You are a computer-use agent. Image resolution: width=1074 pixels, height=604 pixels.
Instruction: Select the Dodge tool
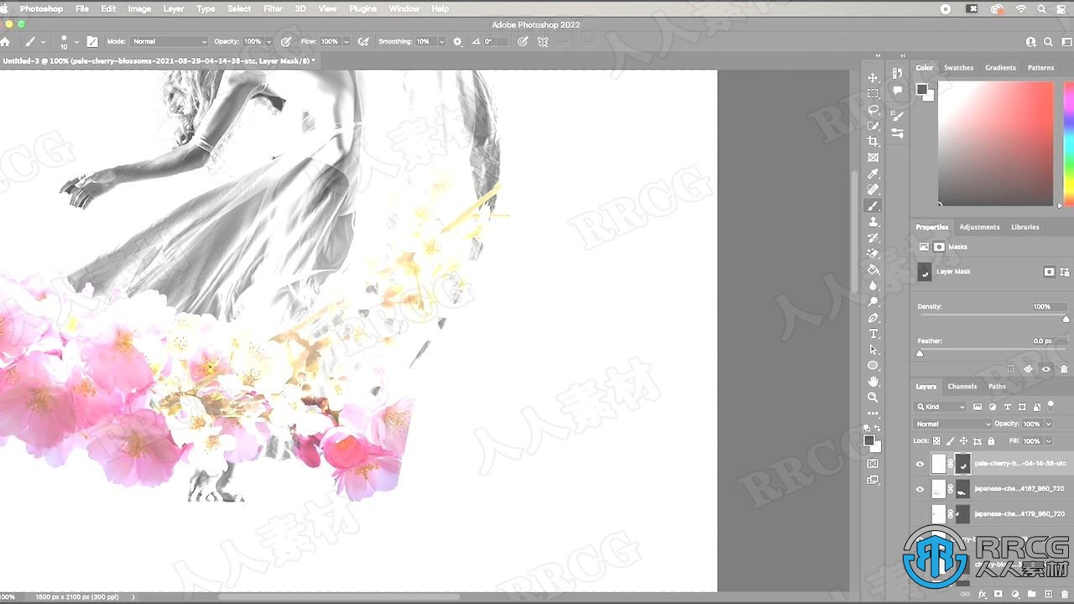873,301
